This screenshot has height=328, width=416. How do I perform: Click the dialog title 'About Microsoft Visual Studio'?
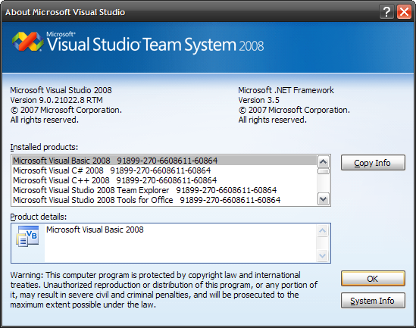click(x=65, y=12)
